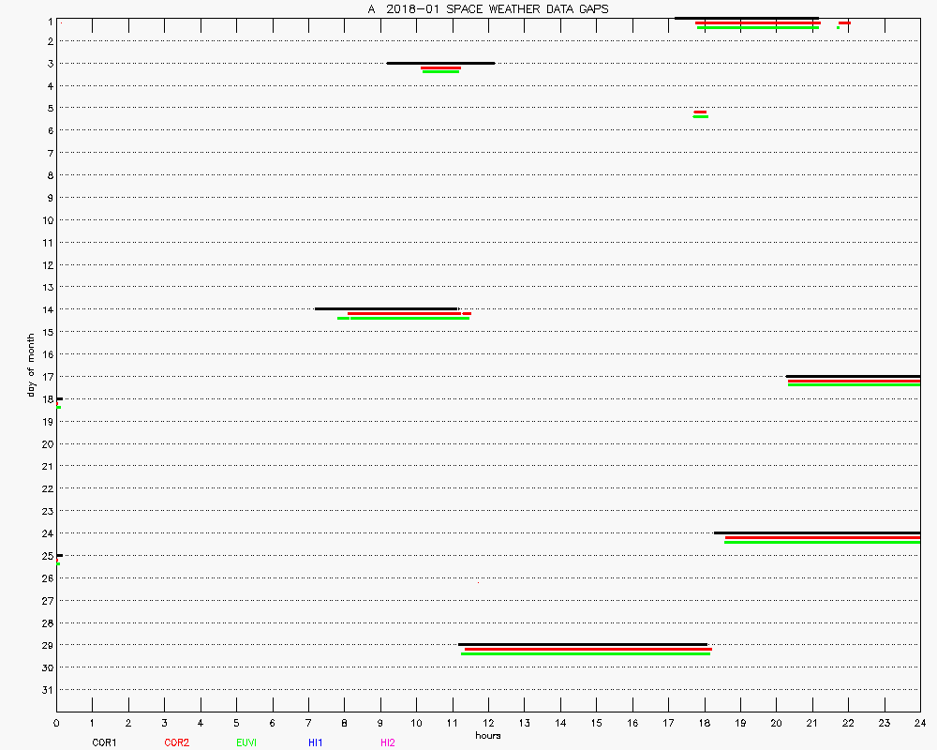This screenshot has width=937, height=750.
Task: Click the 'day of month' y-axis label
Action: (x=31, y=365)
